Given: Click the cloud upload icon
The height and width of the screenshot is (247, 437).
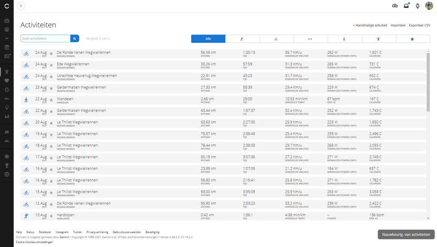Looking at the screenshot, I should click(395, 6).
